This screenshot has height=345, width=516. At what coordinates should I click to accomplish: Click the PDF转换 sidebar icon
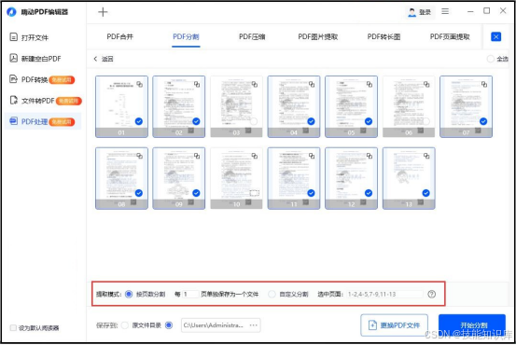tap(13, 79)
